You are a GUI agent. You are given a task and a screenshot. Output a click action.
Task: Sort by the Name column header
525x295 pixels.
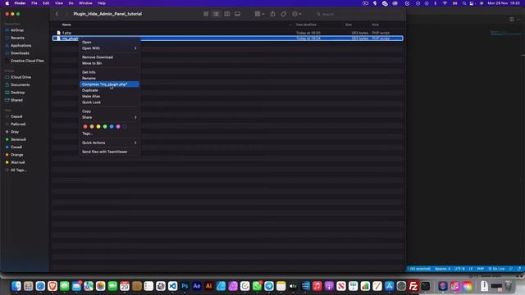(x=66, y=25)
